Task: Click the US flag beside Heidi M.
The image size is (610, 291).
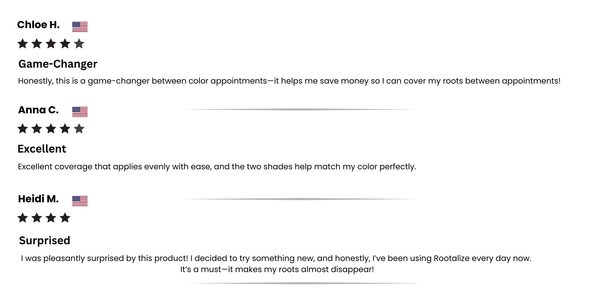Action: click(x=80, y=201)
